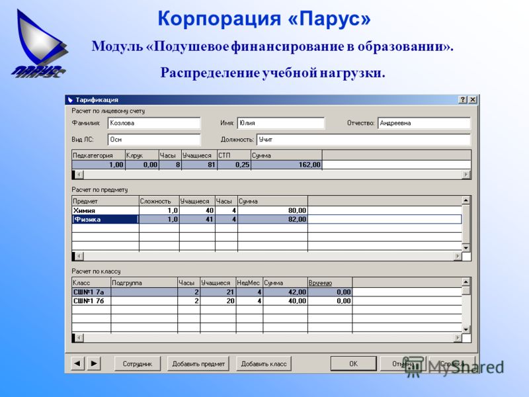
Task: Click the Подгруппа column header
Action: click(x=144, y=283)
